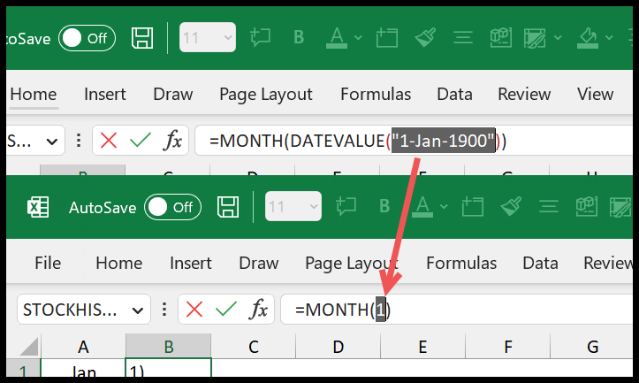This screenshot has width=639, height=383.
Task: Cancel formula entry with red X, =MONTH(1) window
Action: 194,310
